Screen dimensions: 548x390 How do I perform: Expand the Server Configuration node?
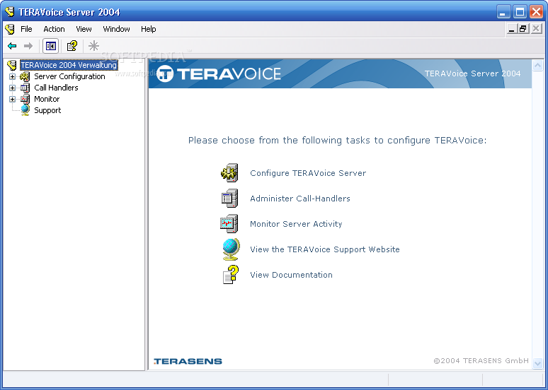[x=12, y=76]
